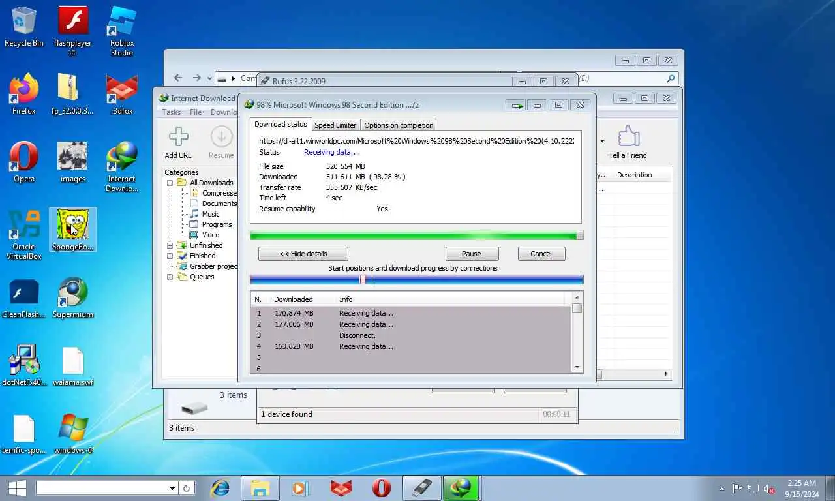Select the Documents category
835x501 pixels.
pos(214,204)
